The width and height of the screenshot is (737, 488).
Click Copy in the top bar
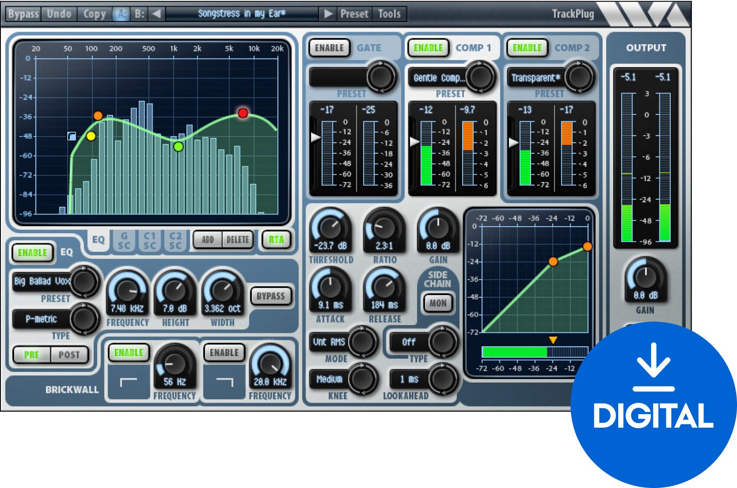[95, 14]
